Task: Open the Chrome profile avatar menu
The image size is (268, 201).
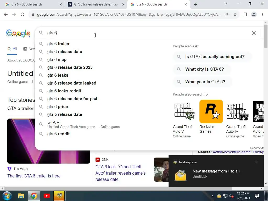Action: point(254,15)
